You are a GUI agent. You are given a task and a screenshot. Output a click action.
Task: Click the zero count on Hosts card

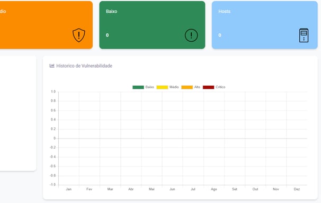pos(220,35)
